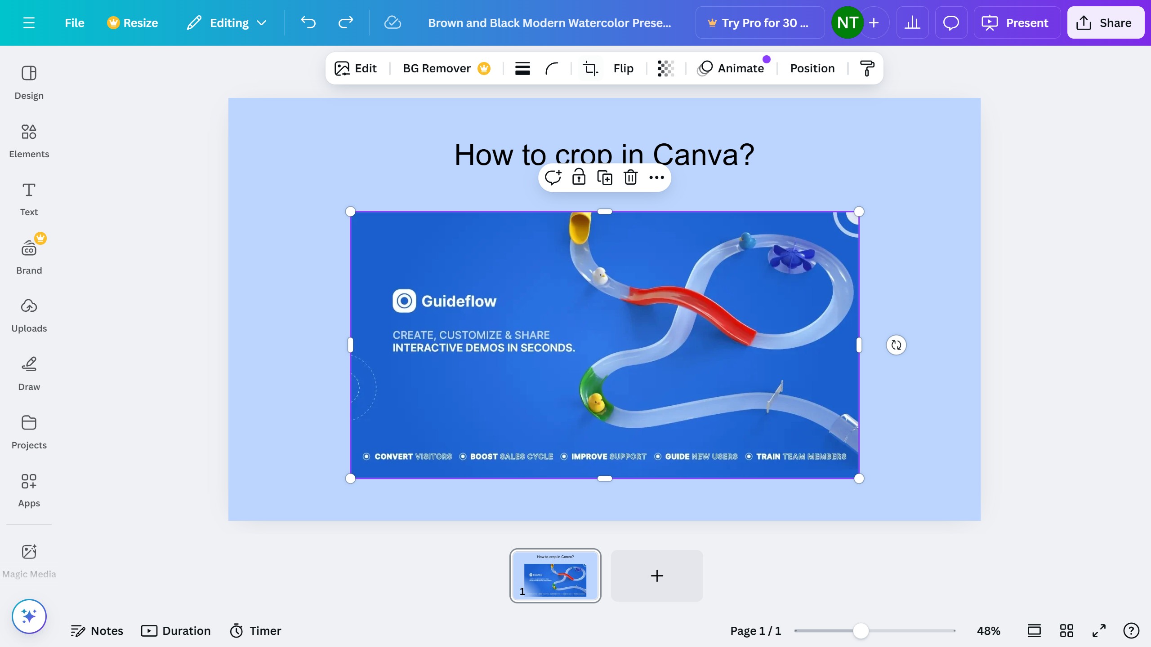Add a comment on the selected image

[x=553, y=177]
